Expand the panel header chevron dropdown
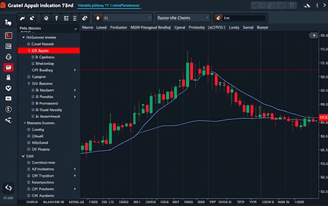The width and height of the screenshot is (328, 206). coord(76,29)
